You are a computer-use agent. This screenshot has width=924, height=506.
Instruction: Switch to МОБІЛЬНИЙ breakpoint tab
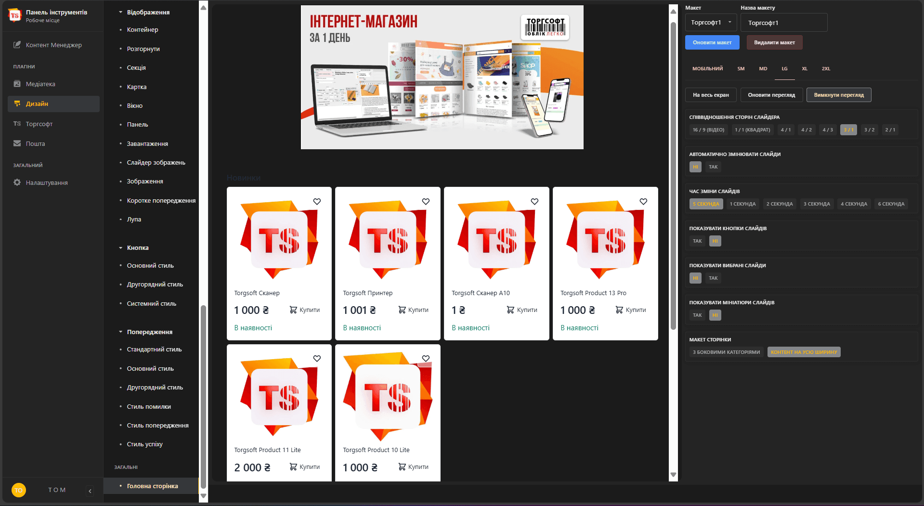pyautogui.click(x=707, y=69)
